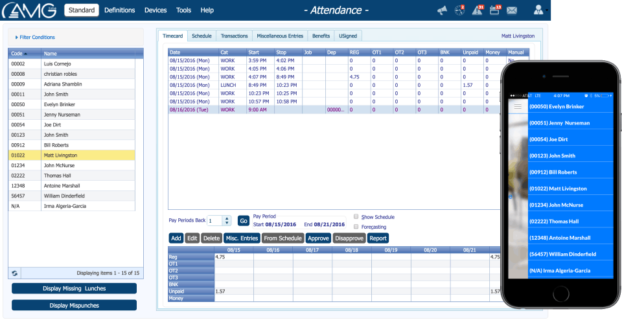This screenshot has width=622, height=320.
Task: Open the hamburger menu on phone screen
Action: point(518,106)
